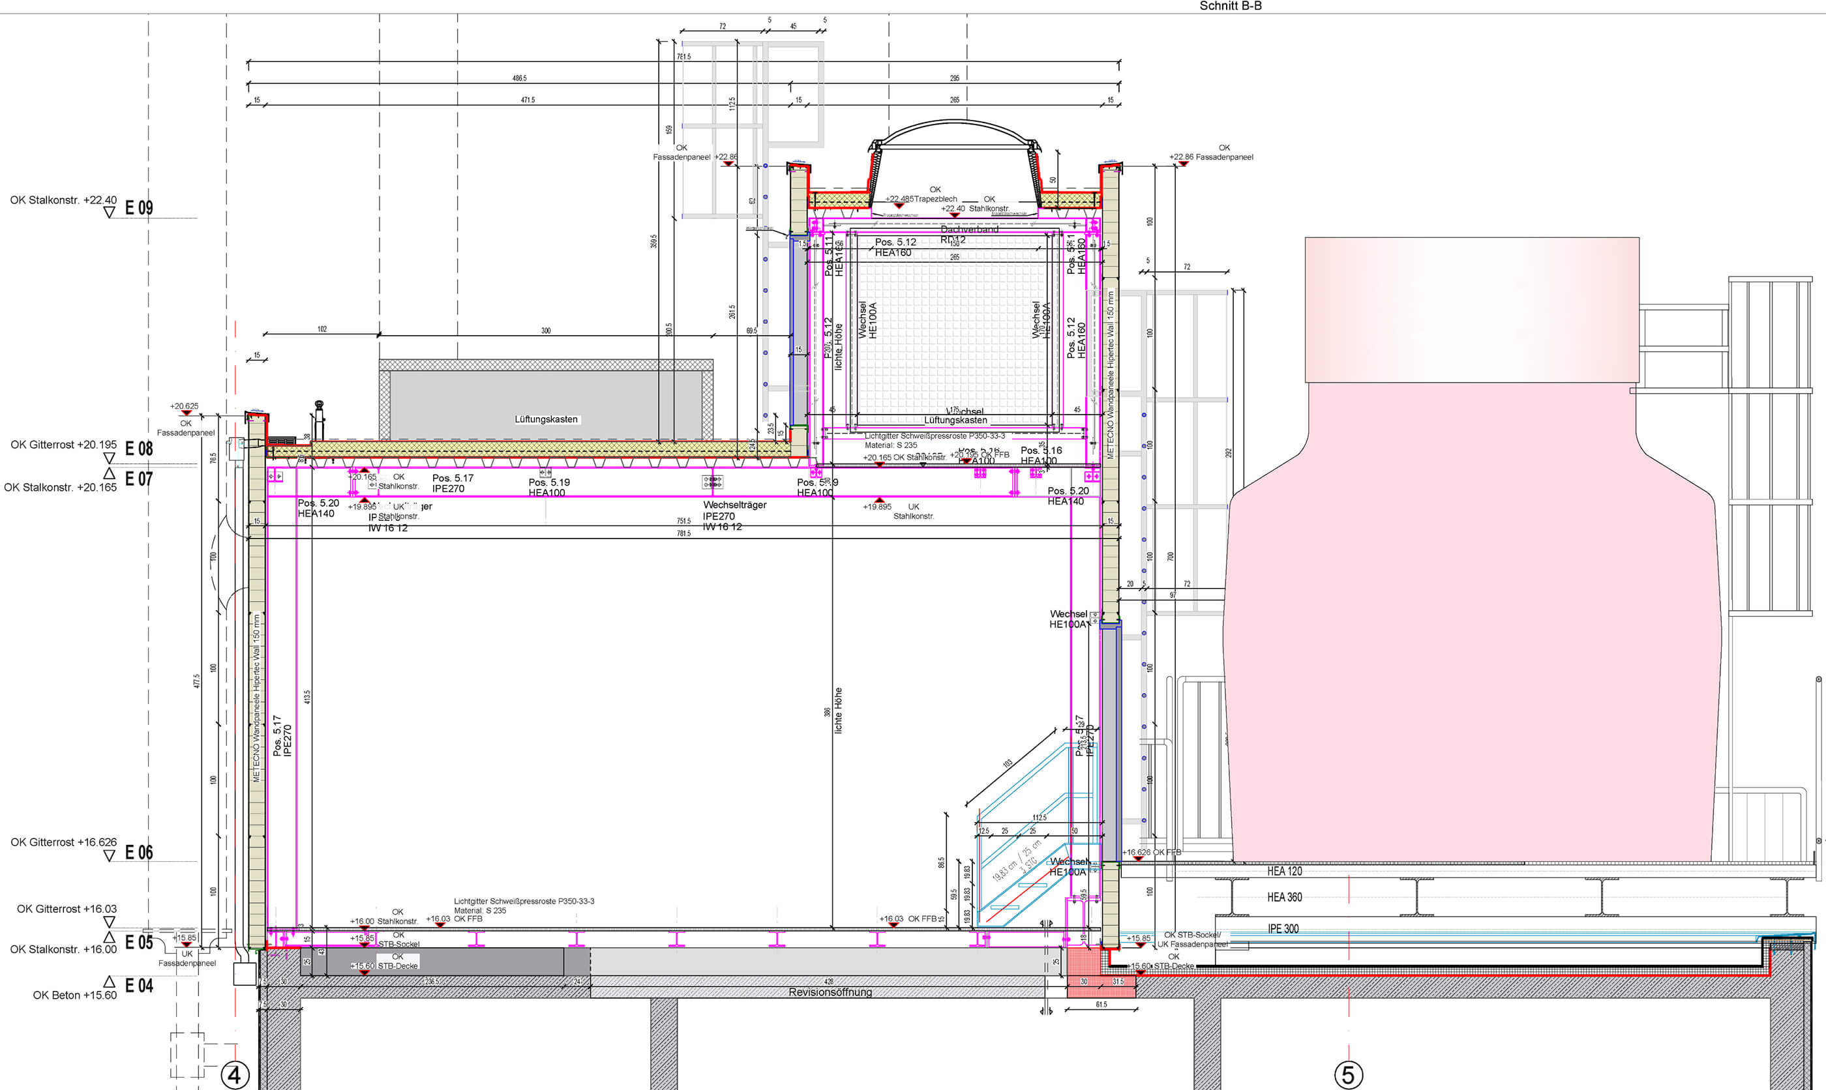Select the vertical "359.5" dimension value
Viewport: 1826px width, 1090px height.
[x=653, y=241]
